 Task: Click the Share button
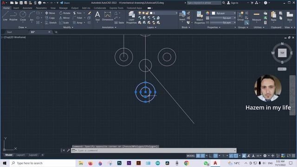[65, 3]
